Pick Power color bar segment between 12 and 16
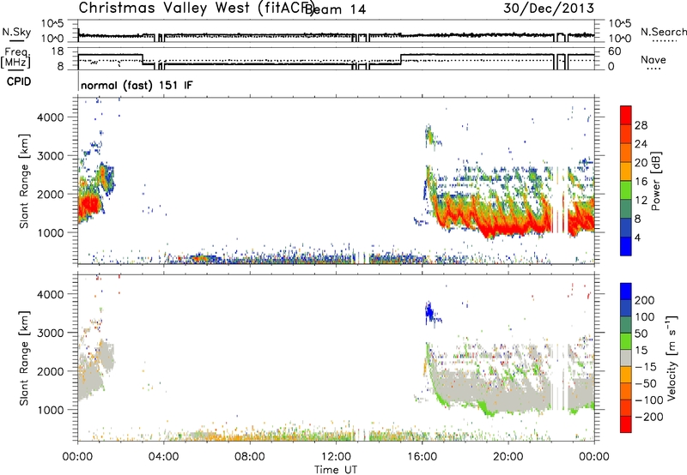This screenshot has width=687, height=475. [x=626, y=190]
